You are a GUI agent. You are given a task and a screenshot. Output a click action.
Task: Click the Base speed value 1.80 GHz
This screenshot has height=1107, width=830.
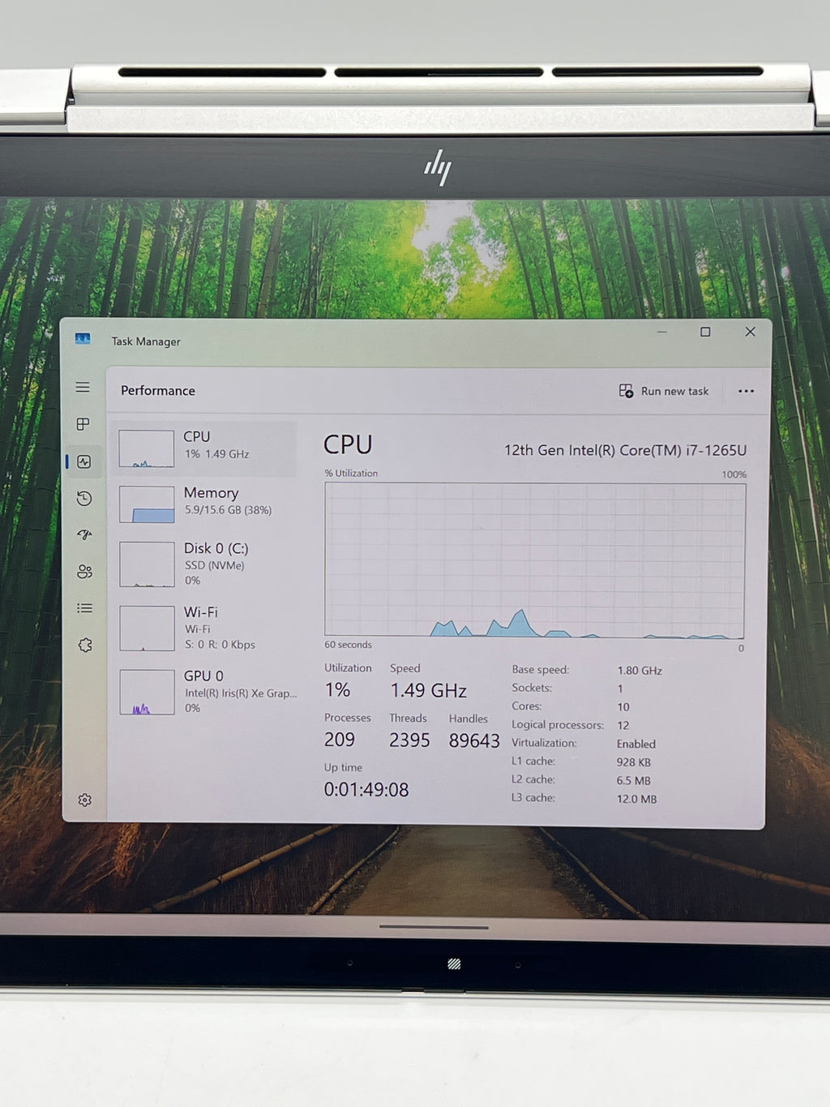[640, 671]
